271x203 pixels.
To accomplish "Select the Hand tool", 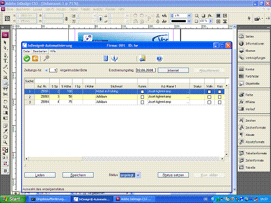I will 5,136.
